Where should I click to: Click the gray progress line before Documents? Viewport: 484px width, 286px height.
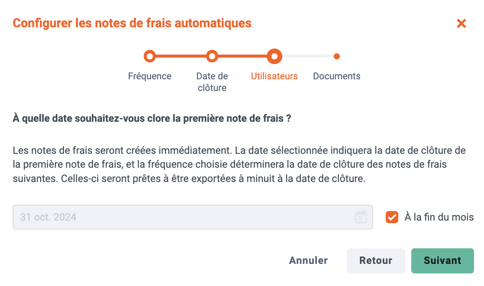coord(308,56)
